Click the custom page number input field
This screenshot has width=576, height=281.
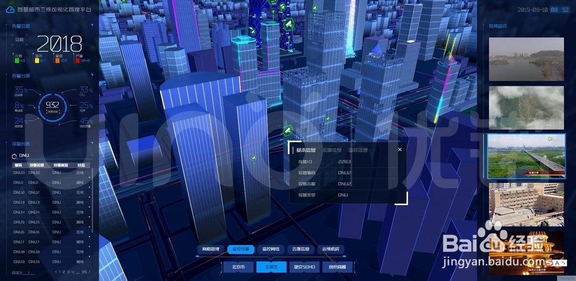pyautogui.click(x=30, y=273)
